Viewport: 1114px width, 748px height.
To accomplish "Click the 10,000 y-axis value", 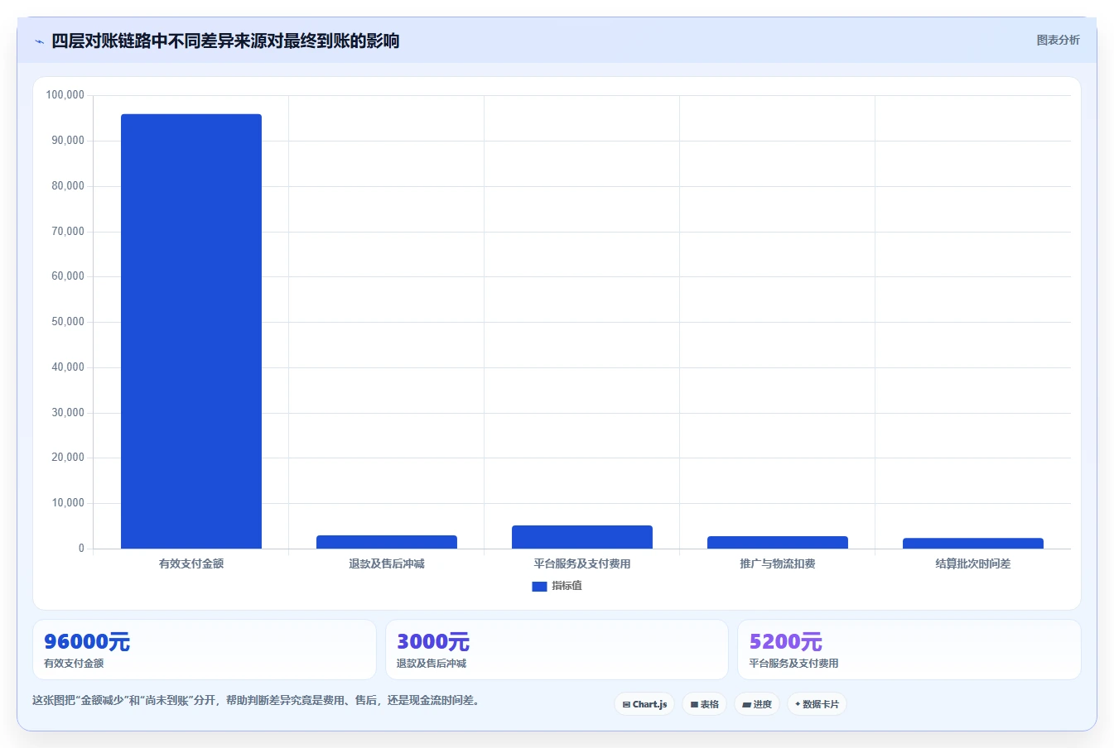I will click(68, 503).
